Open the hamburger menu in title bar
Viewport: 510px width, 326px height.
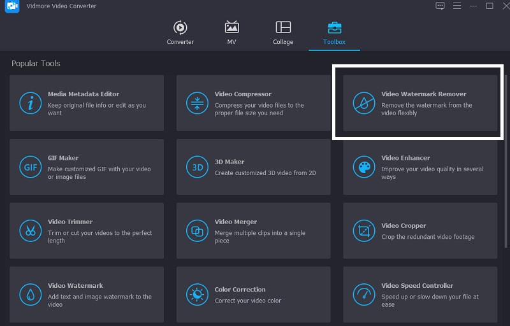pos(456,6)
